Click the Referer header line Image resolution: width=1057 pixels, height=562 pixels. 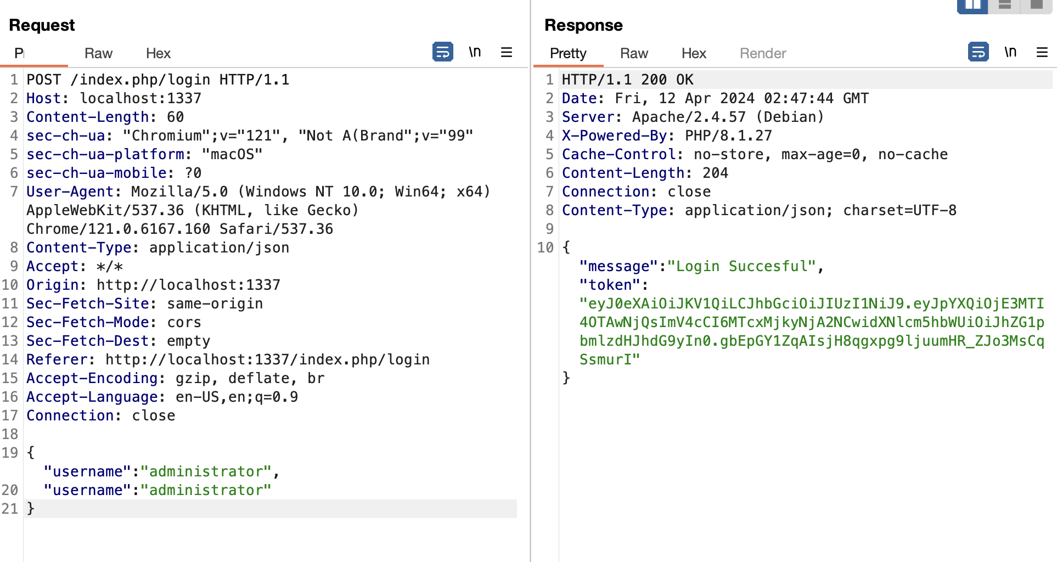tap(228, 359)
